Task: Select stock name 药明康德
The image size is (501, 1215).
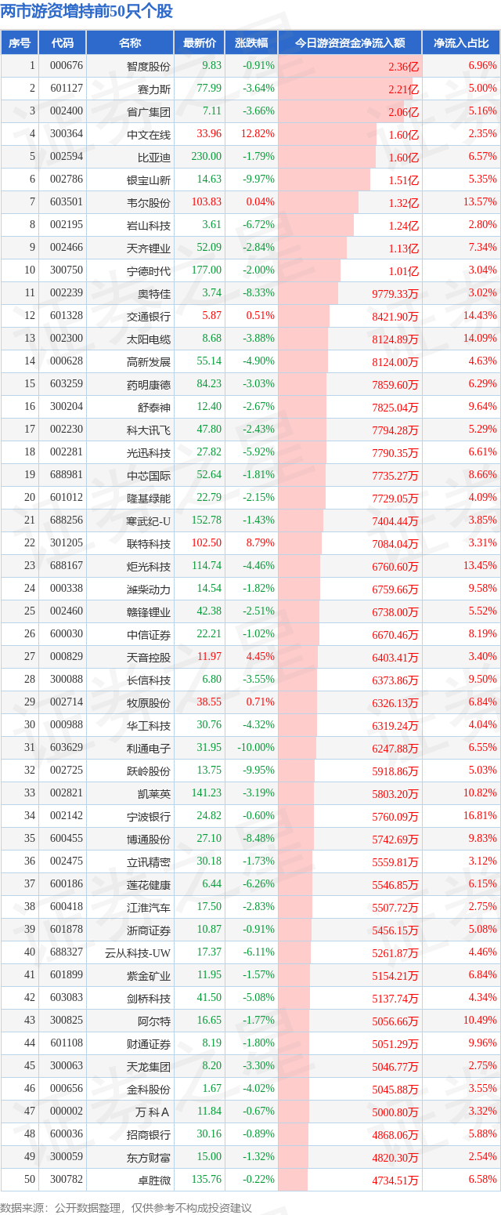Action: coord(149,384)
